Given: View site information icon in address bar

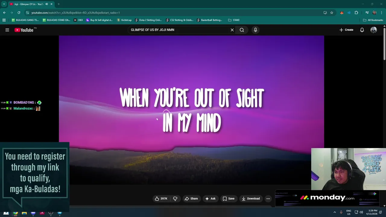Looking at the screenshot, I should click(27, 13).
